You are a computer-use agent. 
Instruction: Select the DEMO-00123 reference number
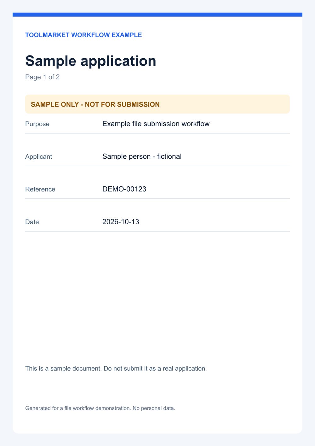124,189
